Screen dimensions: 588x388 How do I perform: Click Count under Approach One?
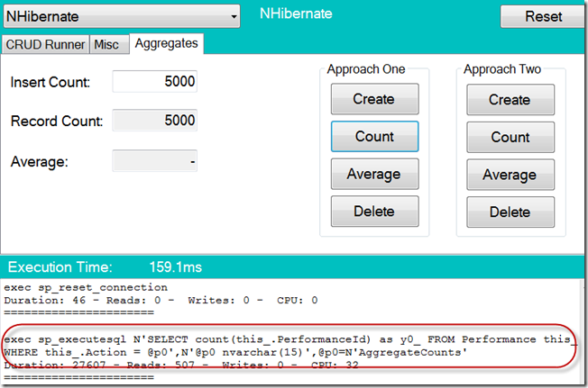(374, 136)
